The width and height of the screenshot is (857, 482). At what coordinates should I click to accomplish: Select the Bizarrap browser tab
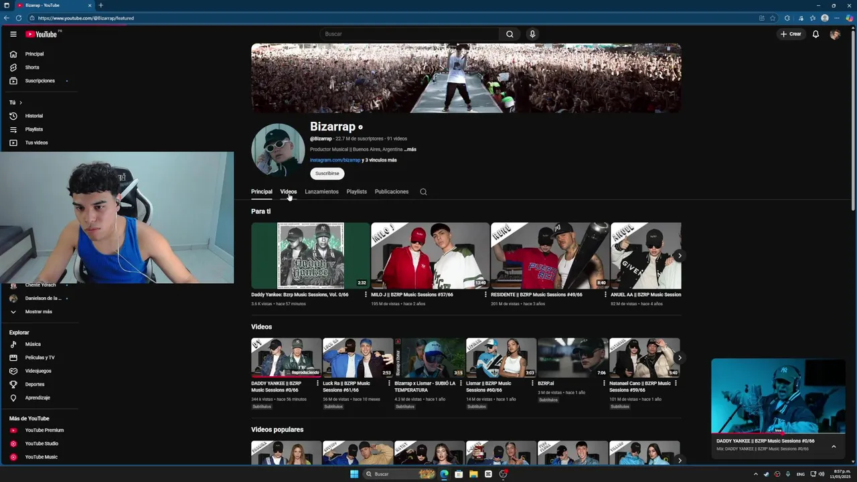(54, 5)
